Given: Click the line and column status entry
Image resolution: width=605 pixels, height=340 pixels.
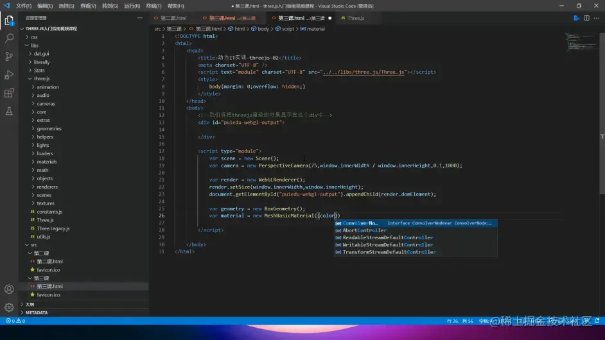Looking at the screenshot, I should click(x=460, y=321).
